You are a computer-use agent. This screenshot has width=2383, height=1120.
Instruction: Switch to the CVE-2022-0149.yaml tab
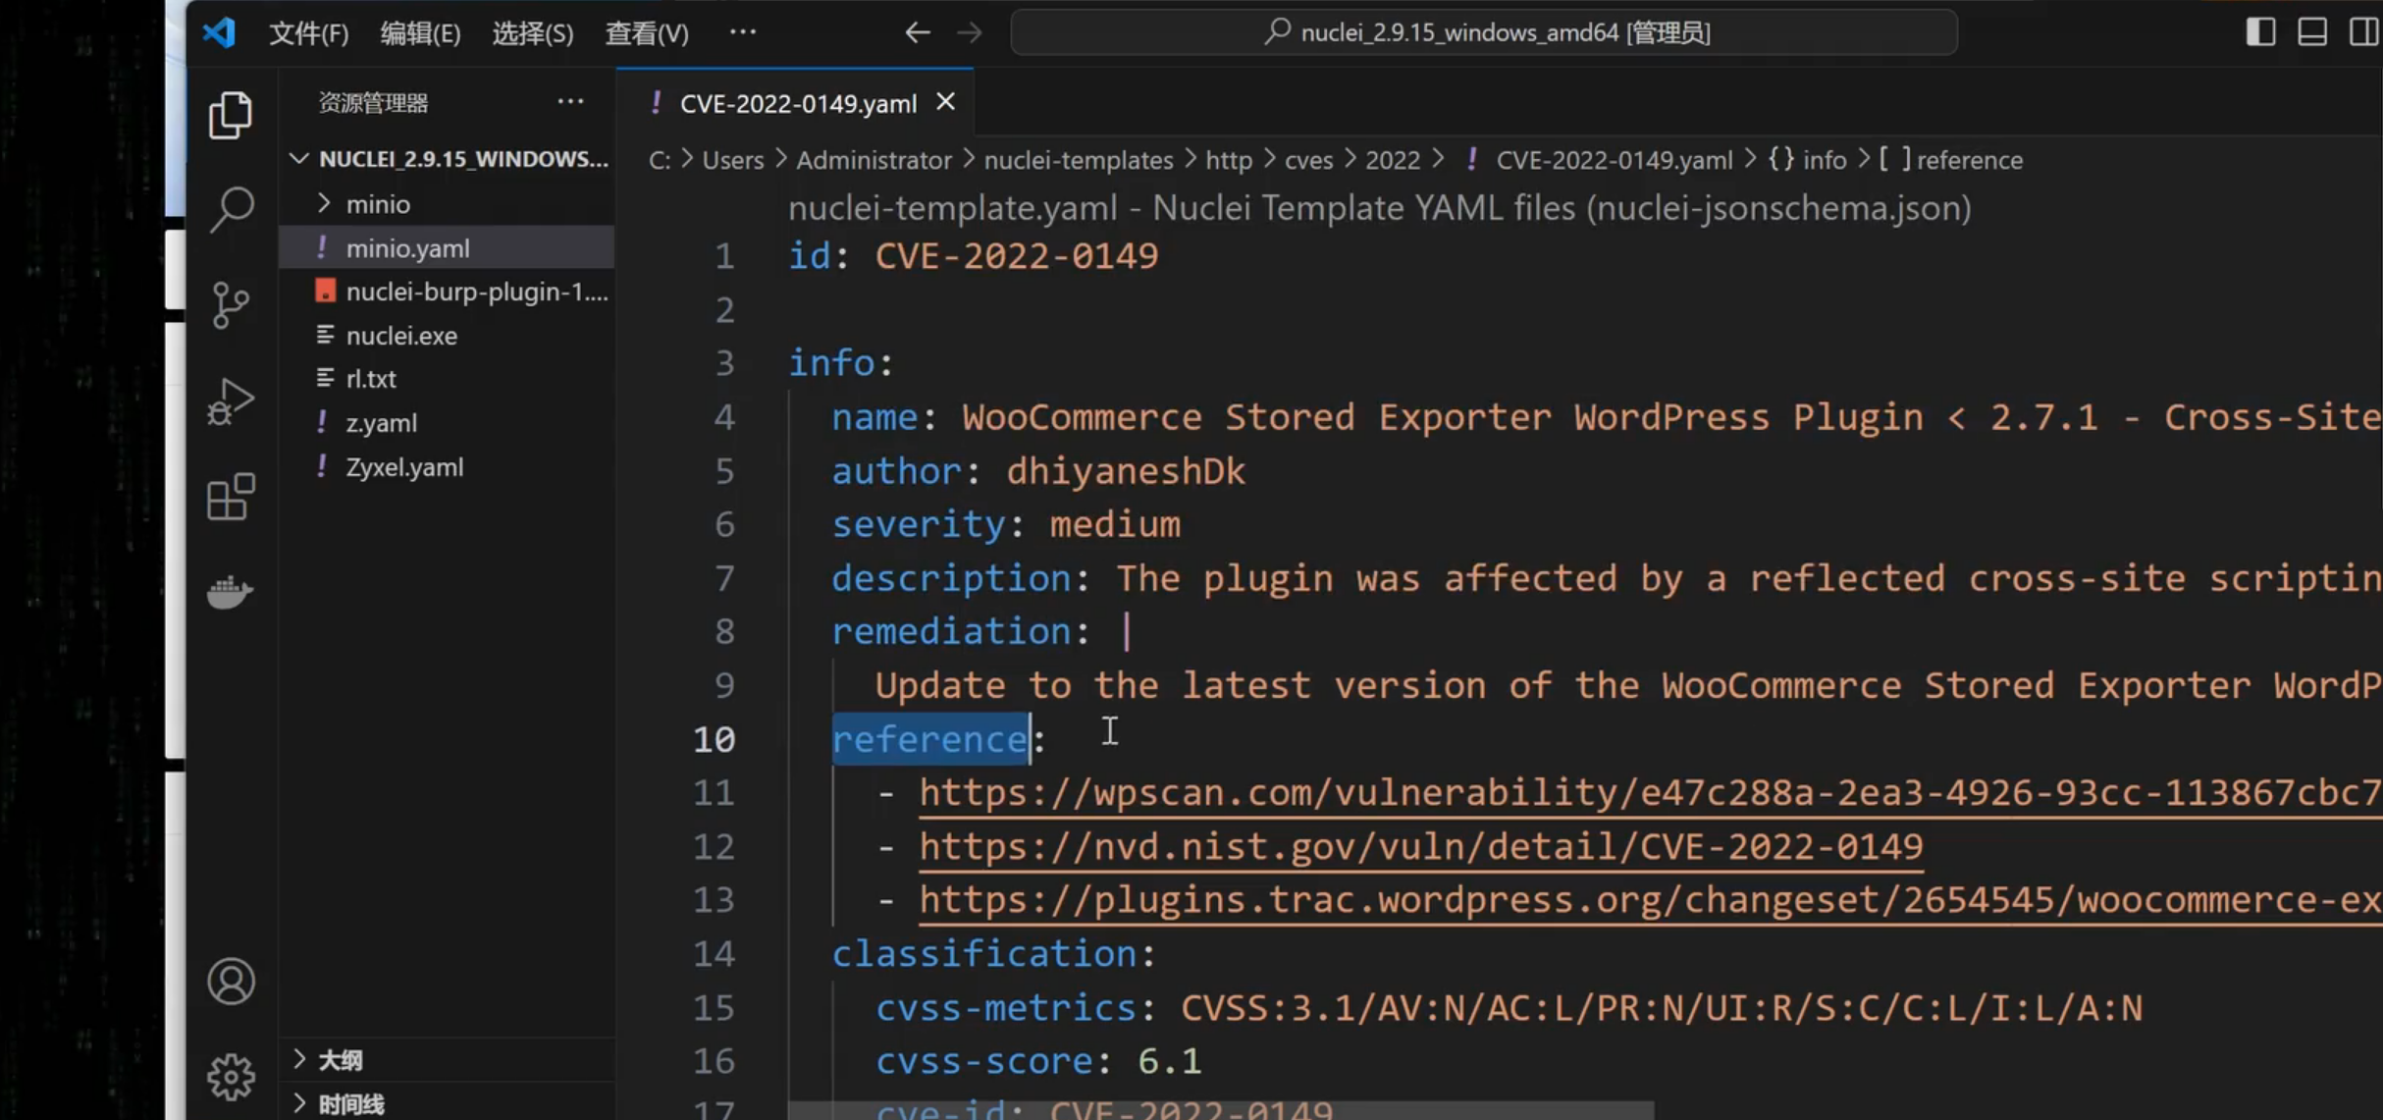pos(797,104)
